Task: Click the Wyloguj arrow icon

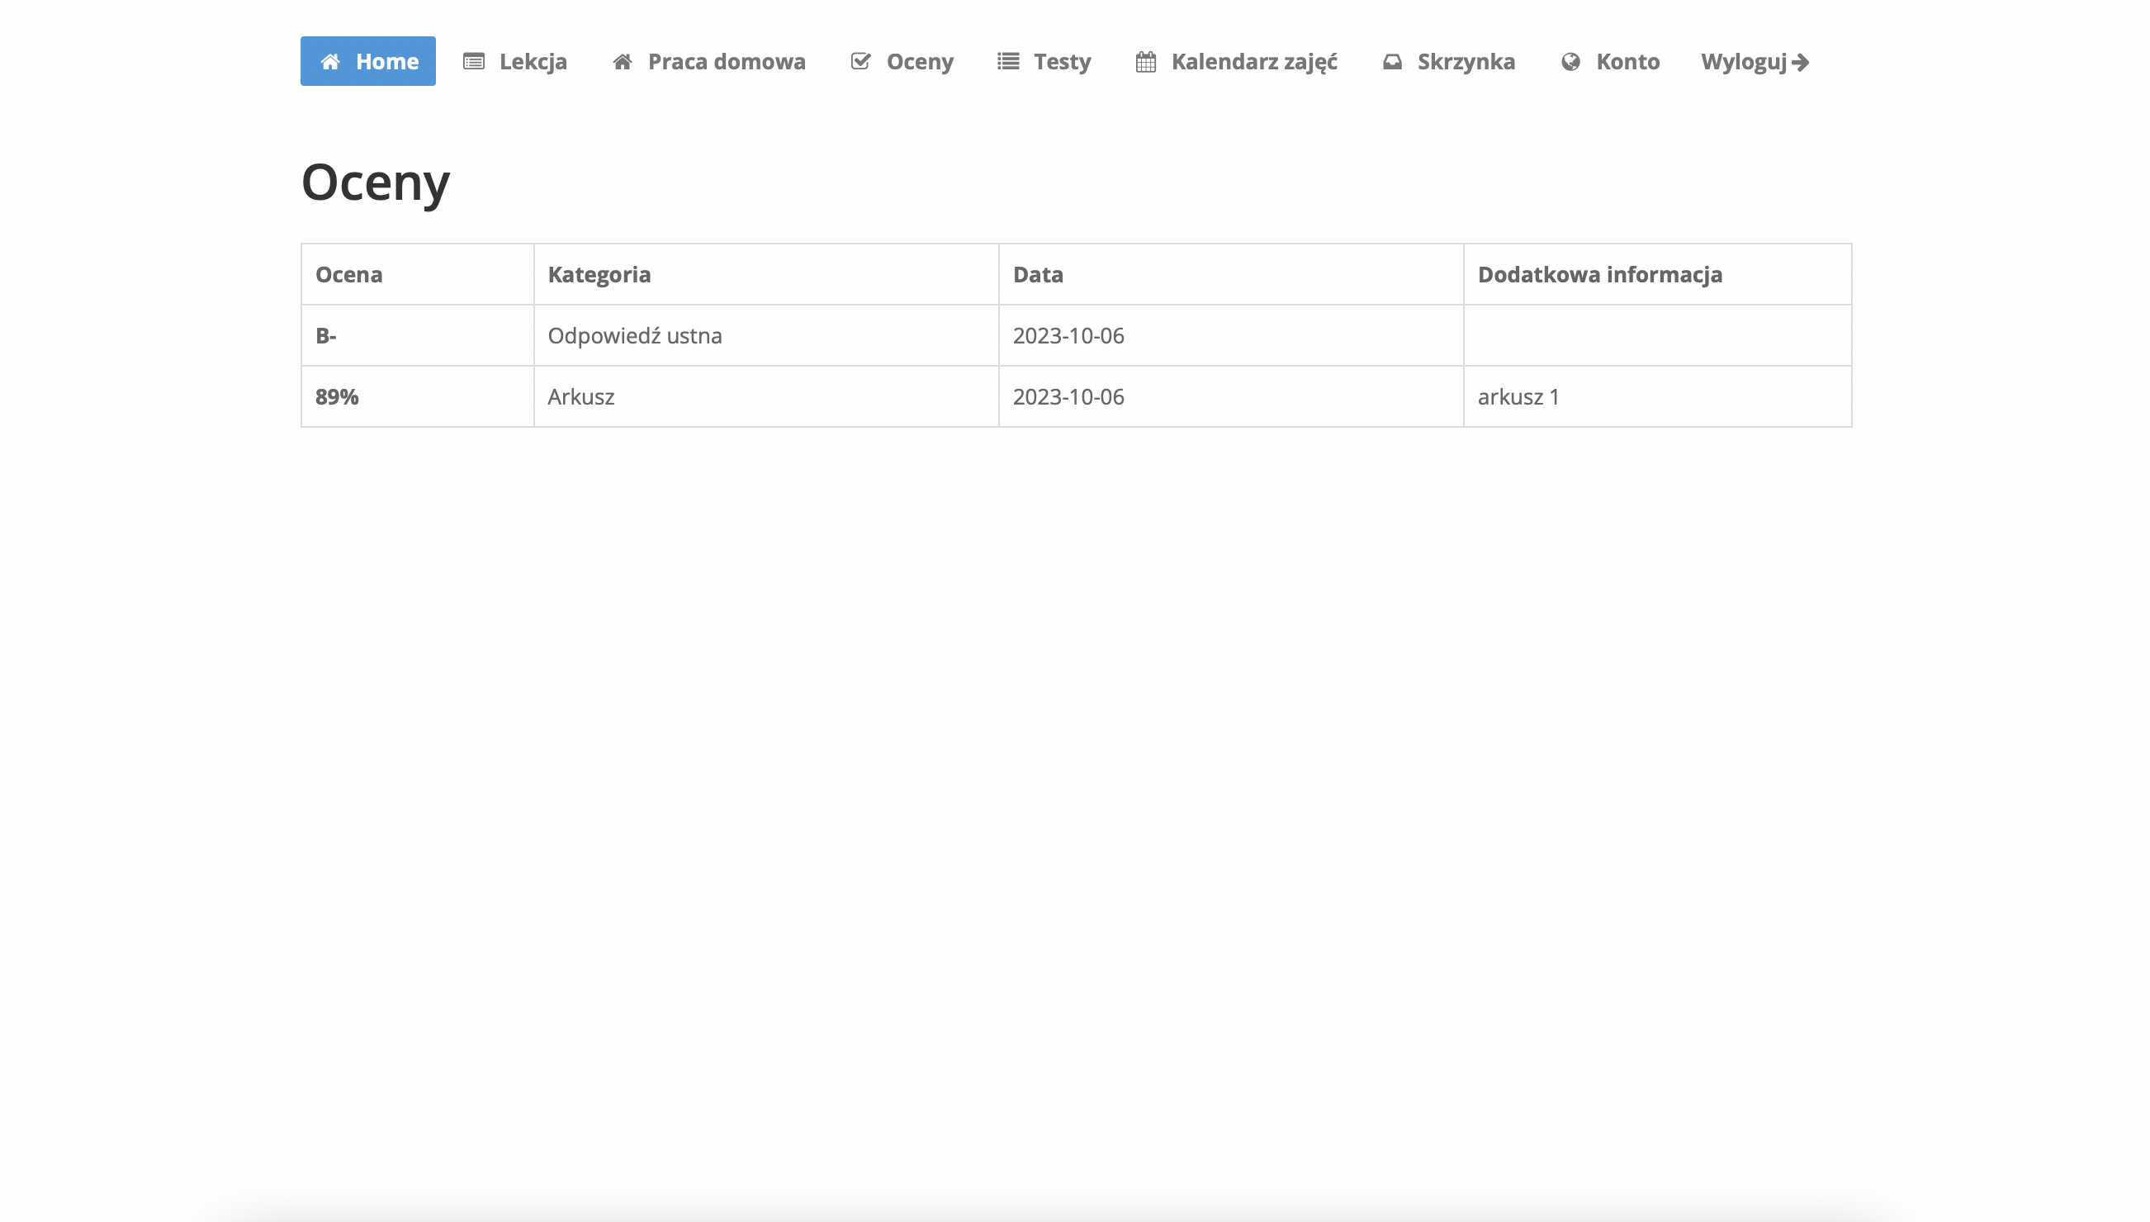Action: (1800, 62)
